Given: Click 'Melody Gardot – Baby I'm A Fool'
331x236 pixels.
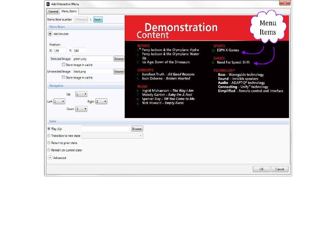Looking at the screenshot, I should pyautogui.click(x=167, y=95).
